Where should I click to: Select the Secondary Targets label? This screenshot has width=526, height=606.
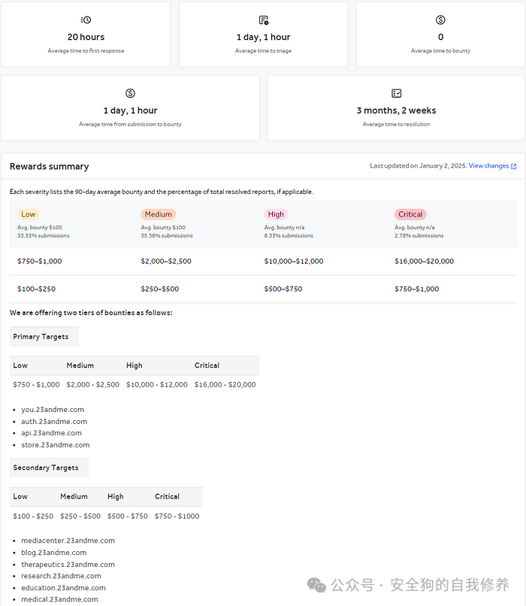46,468
